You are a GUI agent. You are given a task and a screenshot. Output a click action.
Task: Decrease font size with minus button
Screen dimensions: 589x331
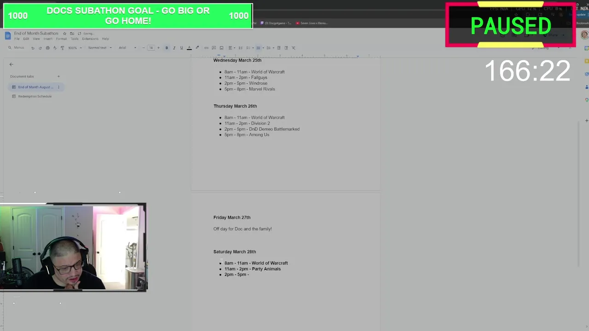pyautogui.click(x=144, y=48)
